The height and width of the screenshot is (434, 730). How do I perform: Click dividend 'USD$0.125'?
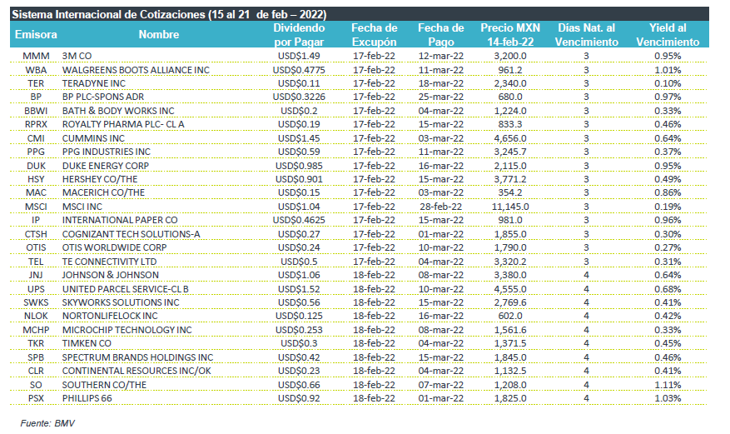299,317
